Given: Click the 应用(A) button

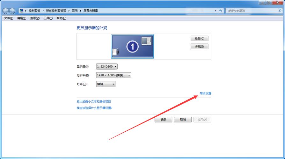Looking at the screenshot, I should 202,120.
